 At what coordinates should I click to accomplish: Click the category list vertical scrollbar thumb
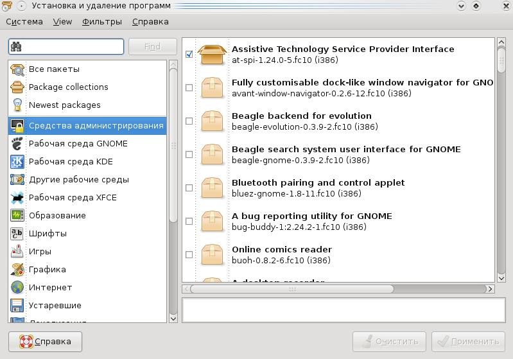(x=173, y=146)
